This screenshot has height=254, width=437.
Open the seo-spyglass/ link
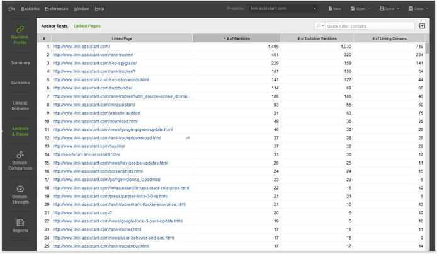point(94,63)
